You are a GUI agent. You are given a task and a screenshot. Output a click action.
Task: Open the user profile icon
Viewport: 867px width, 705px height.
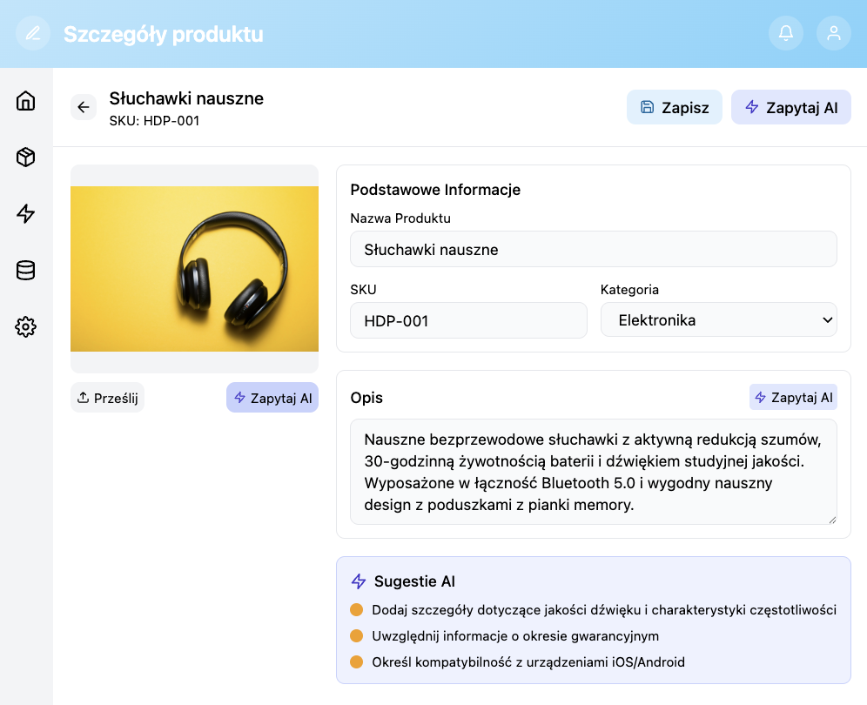click(x=834, y=32)
